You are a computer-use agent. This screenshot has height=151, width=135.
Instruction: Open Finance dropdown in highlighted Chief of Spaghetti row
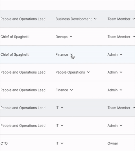(64, 54)
